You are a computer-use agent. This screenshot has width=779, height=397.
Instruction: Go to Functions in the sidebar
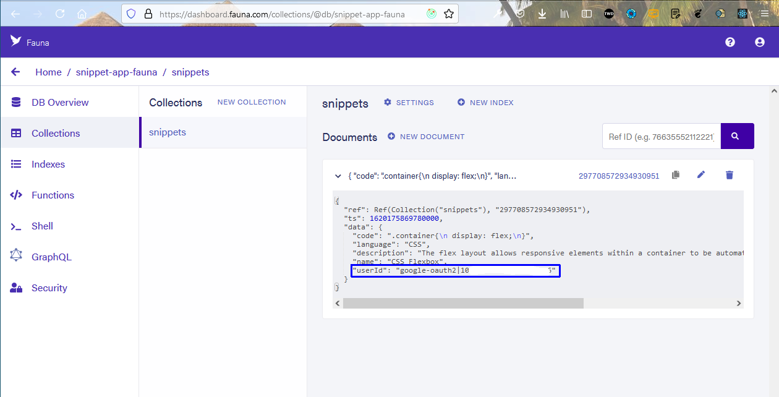pos(70,195)
